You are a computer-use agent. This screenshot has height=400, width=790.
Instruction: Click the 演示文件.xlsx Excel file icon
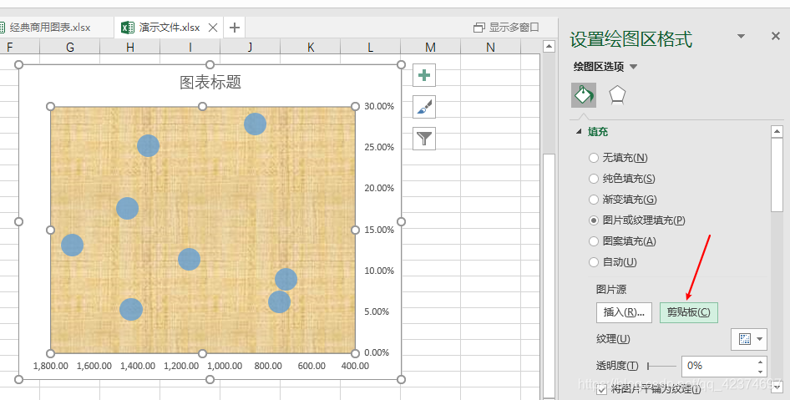[x=128, y=28]
